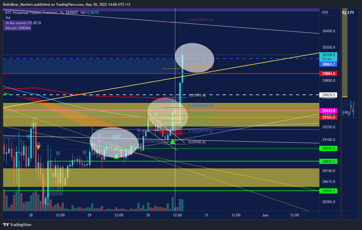This screenshot has height=230, width=362.
Task: Click the 29250.0 price axis value
Action: click(x=328, y=127)
